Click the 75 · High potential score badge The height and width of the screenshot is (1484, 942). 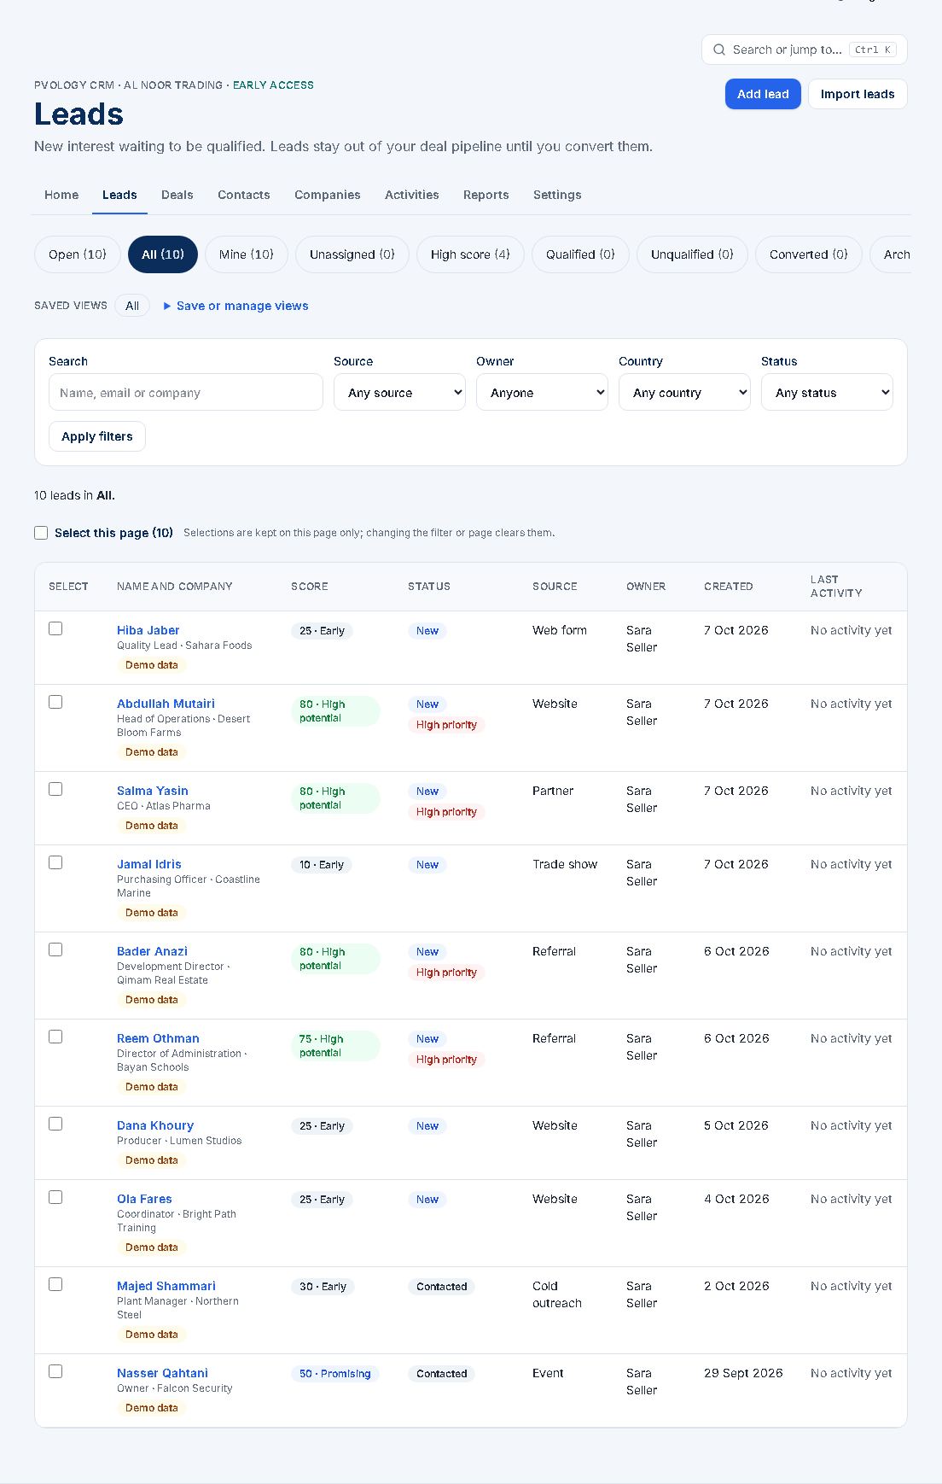tap(335, 1046)
